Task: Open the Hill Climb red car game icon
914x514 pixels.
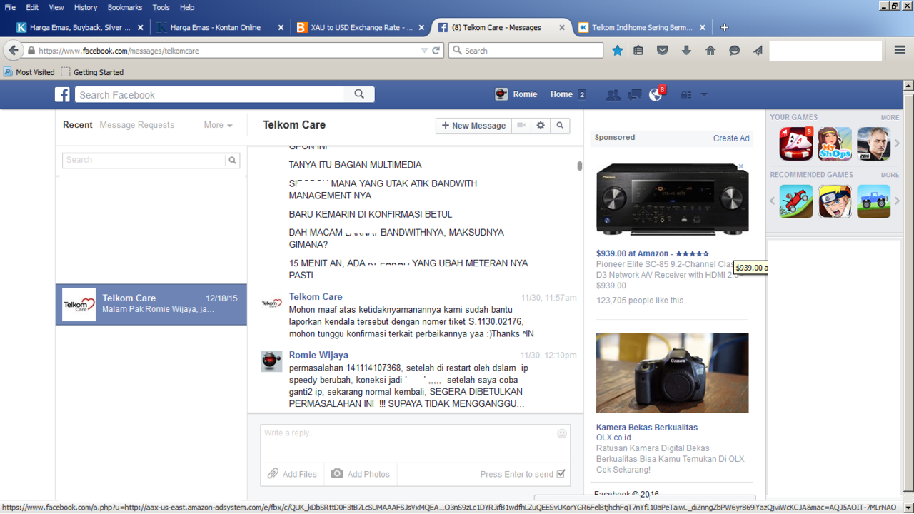Action: tap(796, 201)
